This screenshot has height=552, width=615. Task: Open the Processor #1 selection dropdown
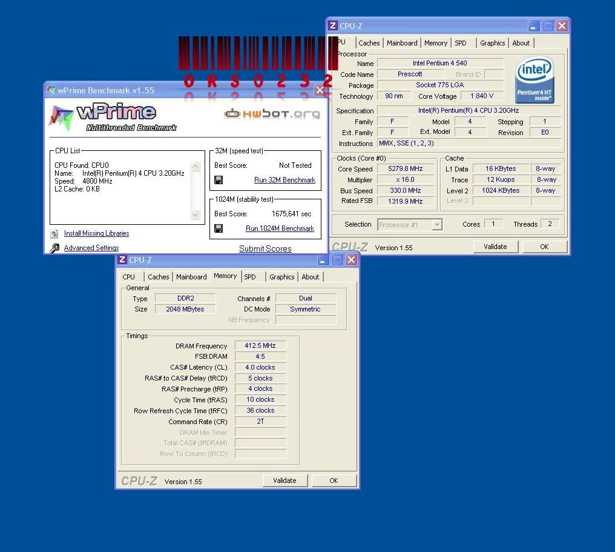437,225
